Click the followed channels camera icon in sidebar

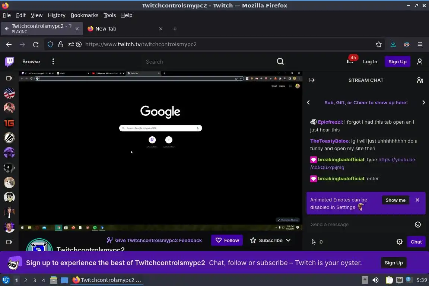[x=9, y=78]
